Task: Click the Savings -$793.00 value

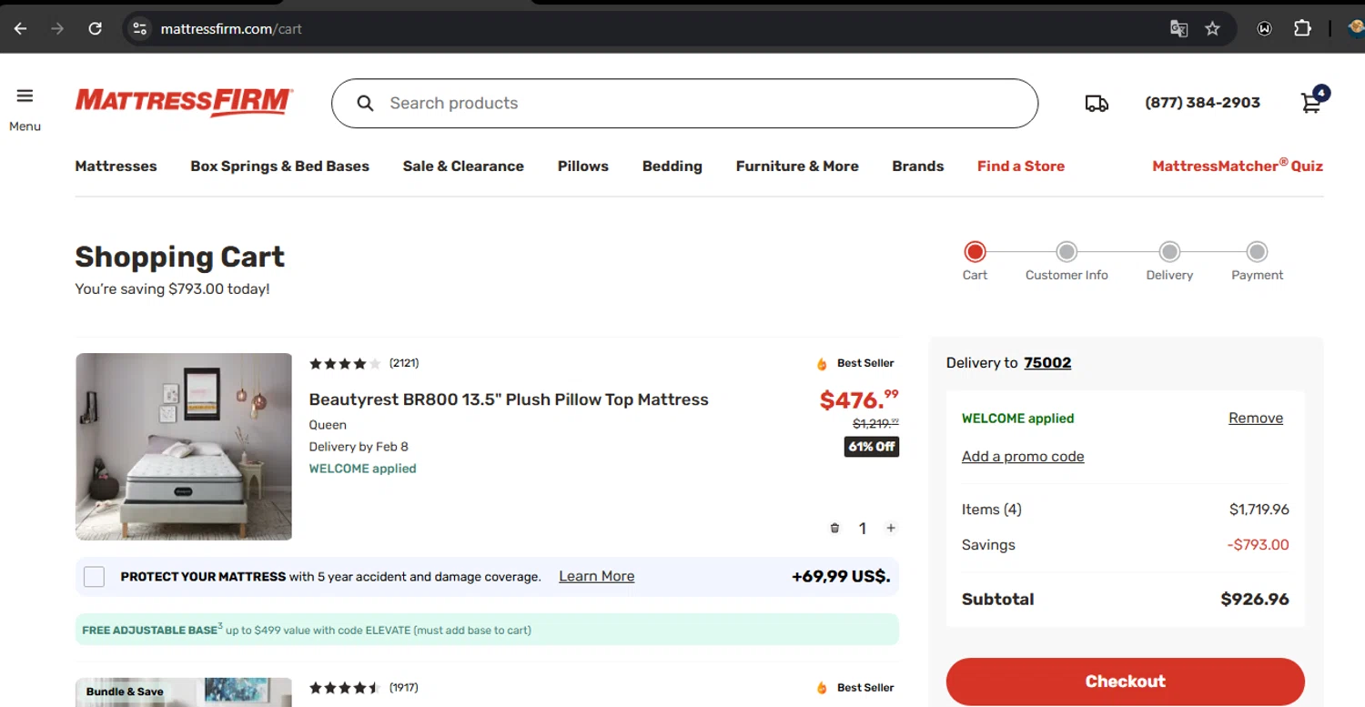Action: pyautogui.click(x=1258, y=545)
